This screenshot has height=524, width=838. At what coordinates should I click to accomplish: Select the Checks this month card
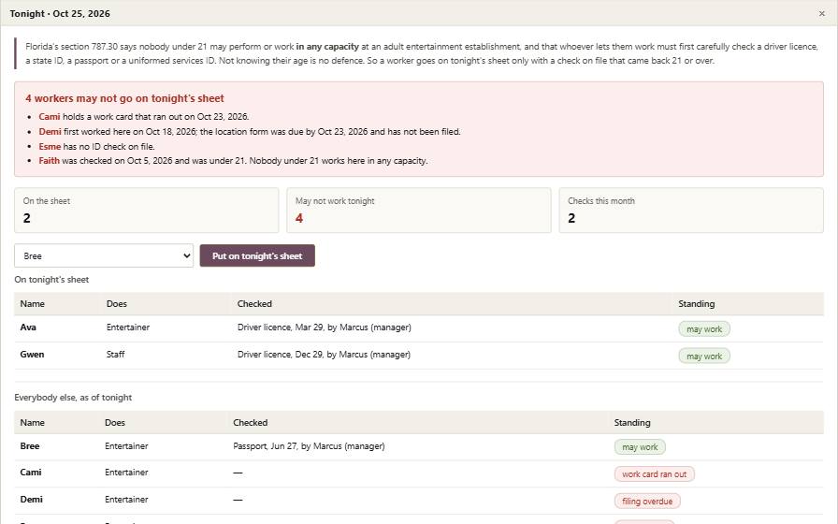[x=691, y=211]
